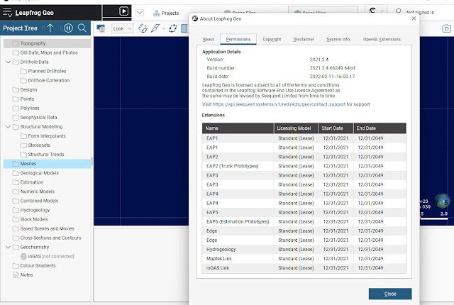This screenshot has height=305, width=454.
Task: Select the Hydrogeology folder in Project Tree
Action: (31, 210)
